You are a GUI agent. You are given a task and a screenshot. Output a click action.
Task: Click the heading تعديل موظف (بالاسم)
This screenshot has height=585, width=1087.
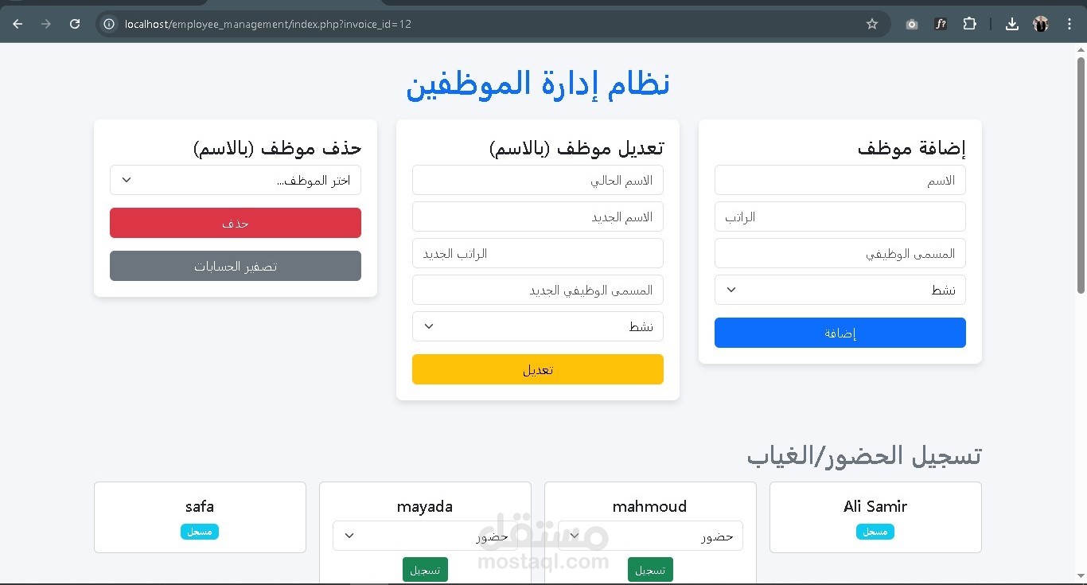tap(577, 147)
